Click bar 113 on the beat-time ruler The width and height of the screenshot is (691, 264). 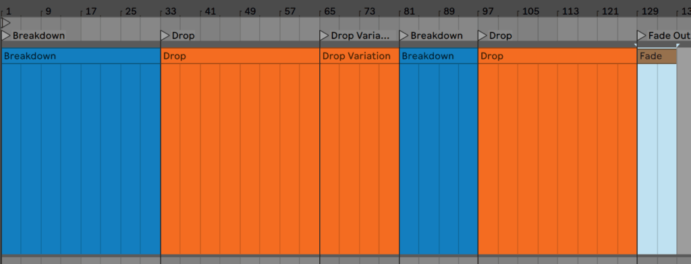click(570, 11)
